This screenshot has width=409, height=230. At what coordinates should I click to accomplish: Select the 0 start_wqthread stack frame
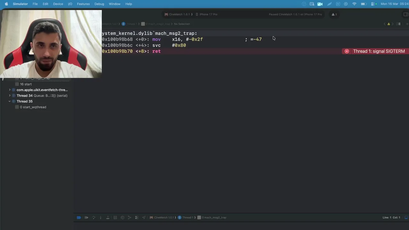click(31, 107)
